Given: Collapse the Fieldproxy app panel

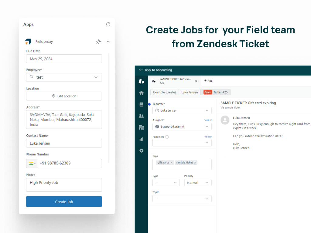Looking at the screenshot, I should pos(108,42).
